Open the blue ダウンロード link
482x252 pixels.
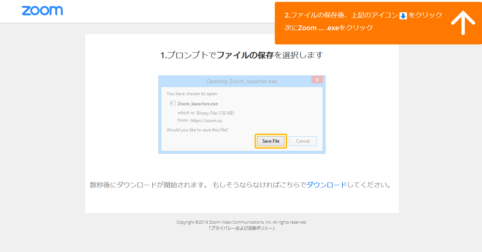pos(326,185)
